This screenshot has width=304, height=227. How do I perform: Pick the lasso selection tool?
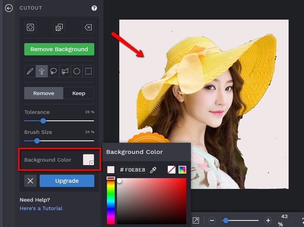(53, 71)
